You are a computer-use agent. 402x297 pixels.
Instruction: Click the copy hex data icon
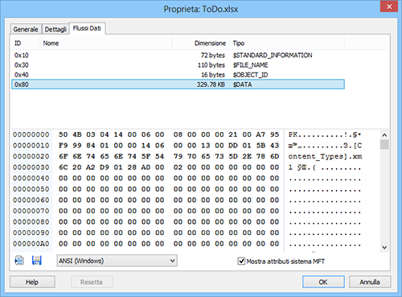tap(19, 261)
